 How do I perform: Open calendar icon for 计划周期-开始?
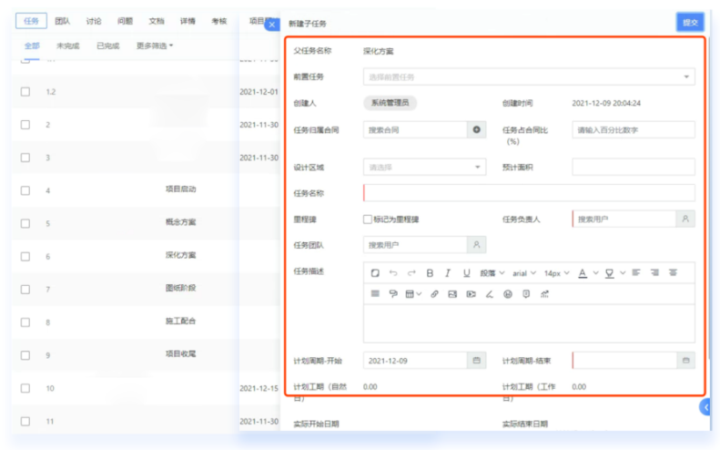click(476, 361)
